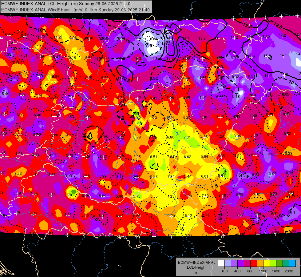Select the white legend swatch below 100
Image resolution: width=301 pixels, height=277 pixels.
pos(221,263)
